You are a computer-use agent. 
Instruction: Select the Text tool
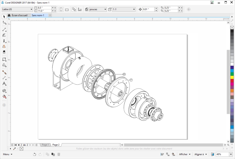(x=4, y=84)
